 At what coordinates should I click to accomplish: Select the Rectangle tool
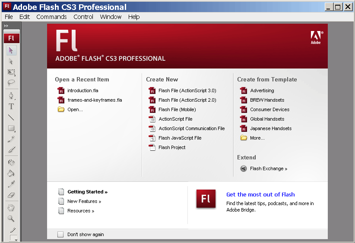tap(11, 128)
